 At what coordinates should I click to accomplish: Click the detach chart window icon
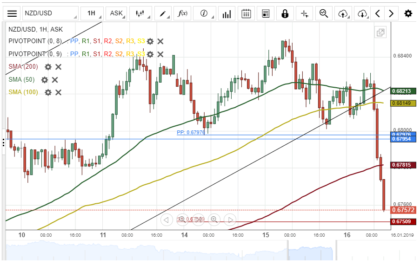[x=380, y=32]
